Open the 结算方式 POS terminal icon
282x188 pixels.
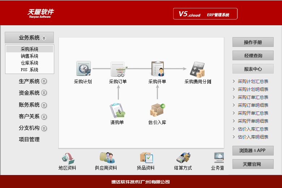coord(183,158)
